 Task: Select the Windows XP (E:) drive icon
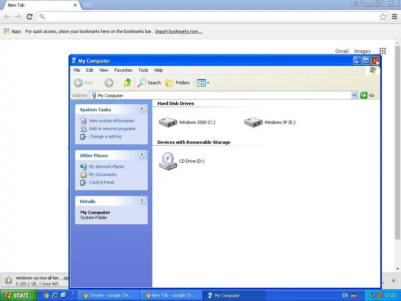[x=253, y=122]
